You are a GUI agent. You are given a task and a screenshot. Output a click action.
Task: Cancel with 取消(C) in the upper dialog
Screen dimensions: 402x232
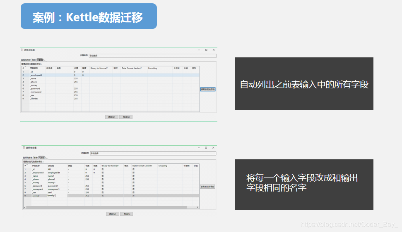click(126, 117)
